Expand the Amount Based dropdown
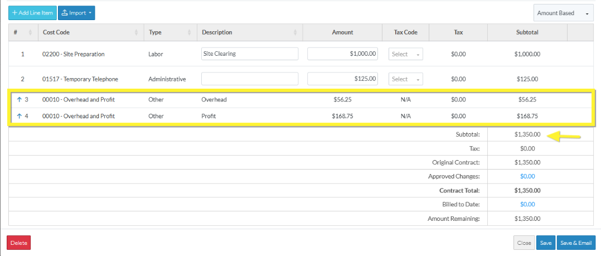This screenshot has width=601, height=256. tap(563, 13)
